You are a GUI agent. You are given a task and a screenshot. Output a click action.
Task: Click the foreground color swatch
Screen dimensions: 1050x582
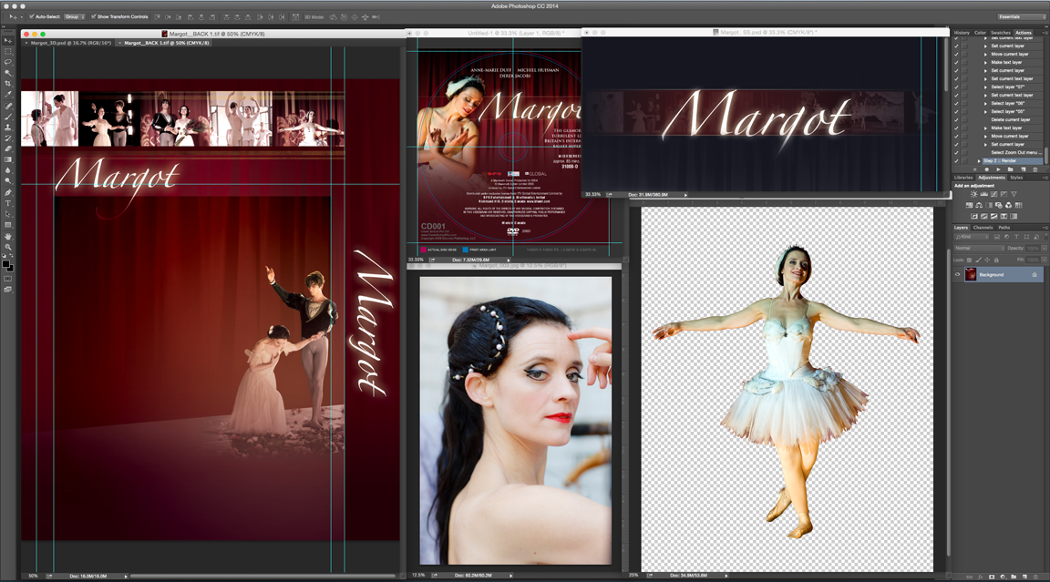coord(5,263)
